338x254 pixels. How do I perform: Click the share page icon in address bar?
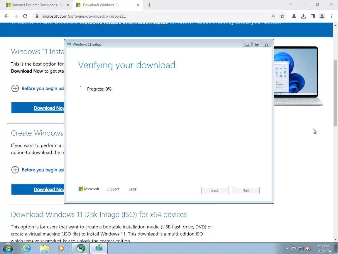click(273, 16)
